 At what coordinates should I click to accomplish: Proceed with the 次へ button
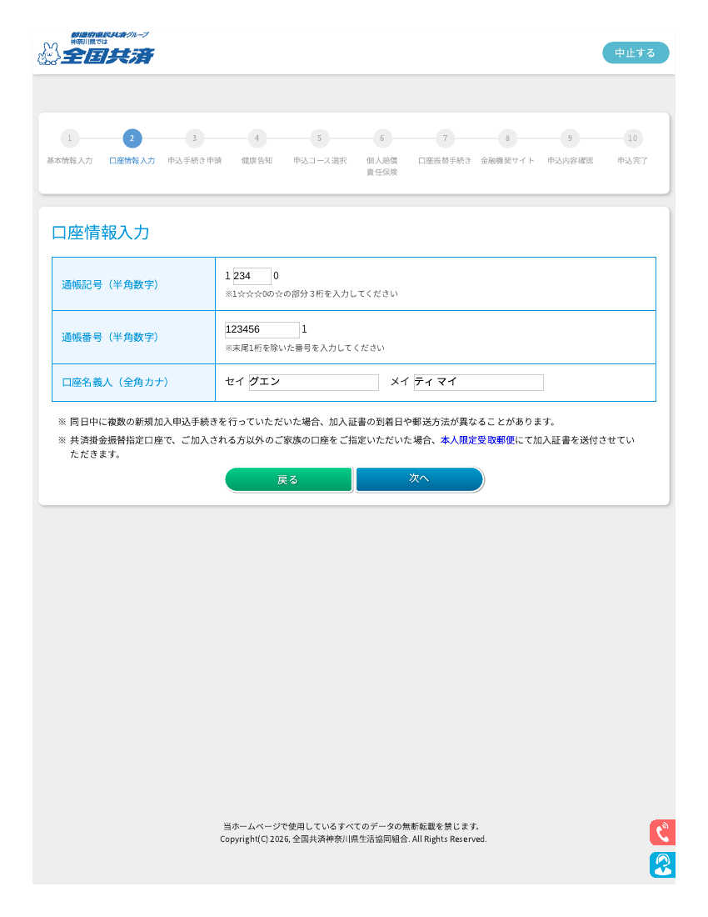pos(420,479)
